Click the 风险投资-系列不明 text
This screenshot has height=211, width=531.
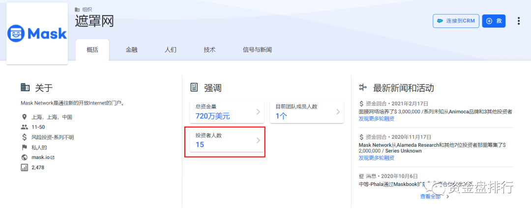click(x=53, y=137)
